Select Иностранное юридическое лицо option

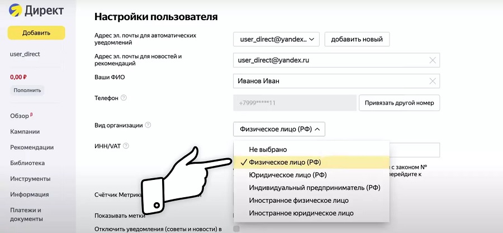pos(311,213)
